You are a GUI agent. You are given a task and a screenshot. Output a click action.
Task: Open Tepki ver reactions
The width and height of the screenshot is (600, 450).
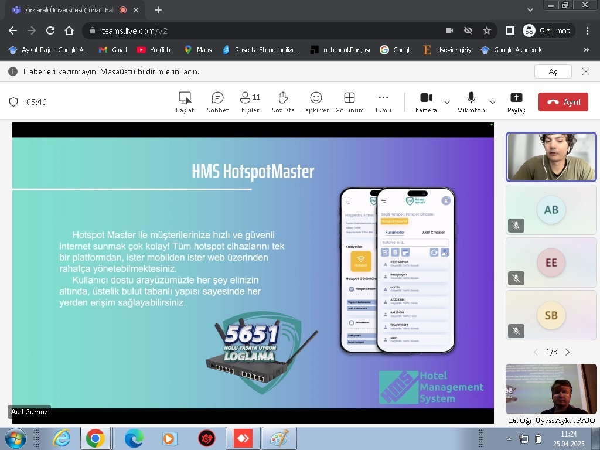click(x=316, y=102)
